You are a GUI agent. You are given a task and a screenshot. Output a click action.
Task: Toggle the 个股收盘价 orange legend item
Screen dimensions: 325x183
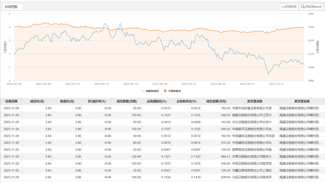click(x=172, y=91)
